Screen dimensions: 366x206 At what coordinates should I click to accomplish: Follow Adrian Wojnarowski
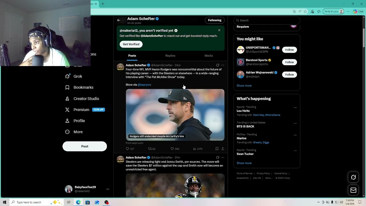point(289,75)
